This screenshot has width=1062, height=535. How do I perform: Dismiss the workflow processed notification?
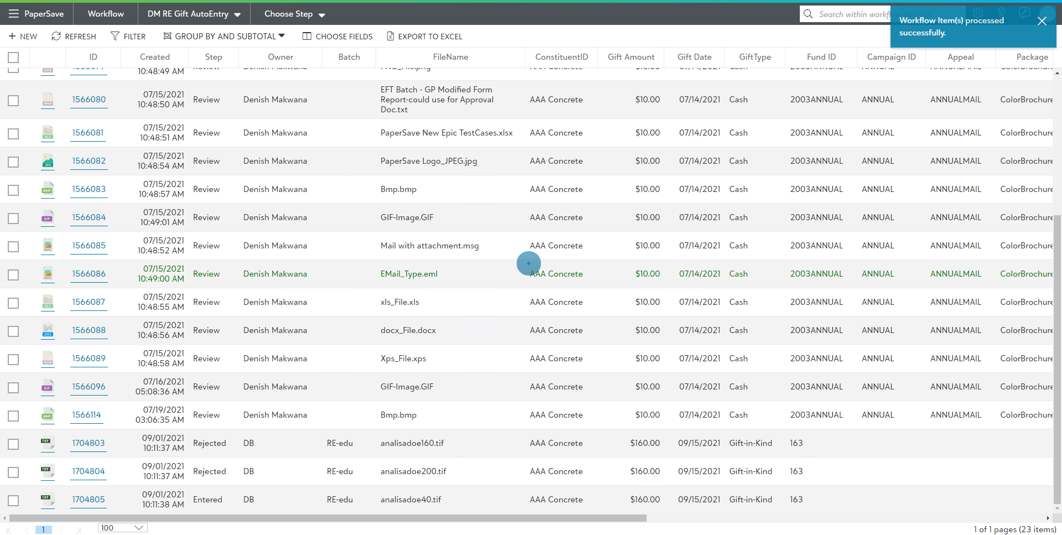(1042, 21)
